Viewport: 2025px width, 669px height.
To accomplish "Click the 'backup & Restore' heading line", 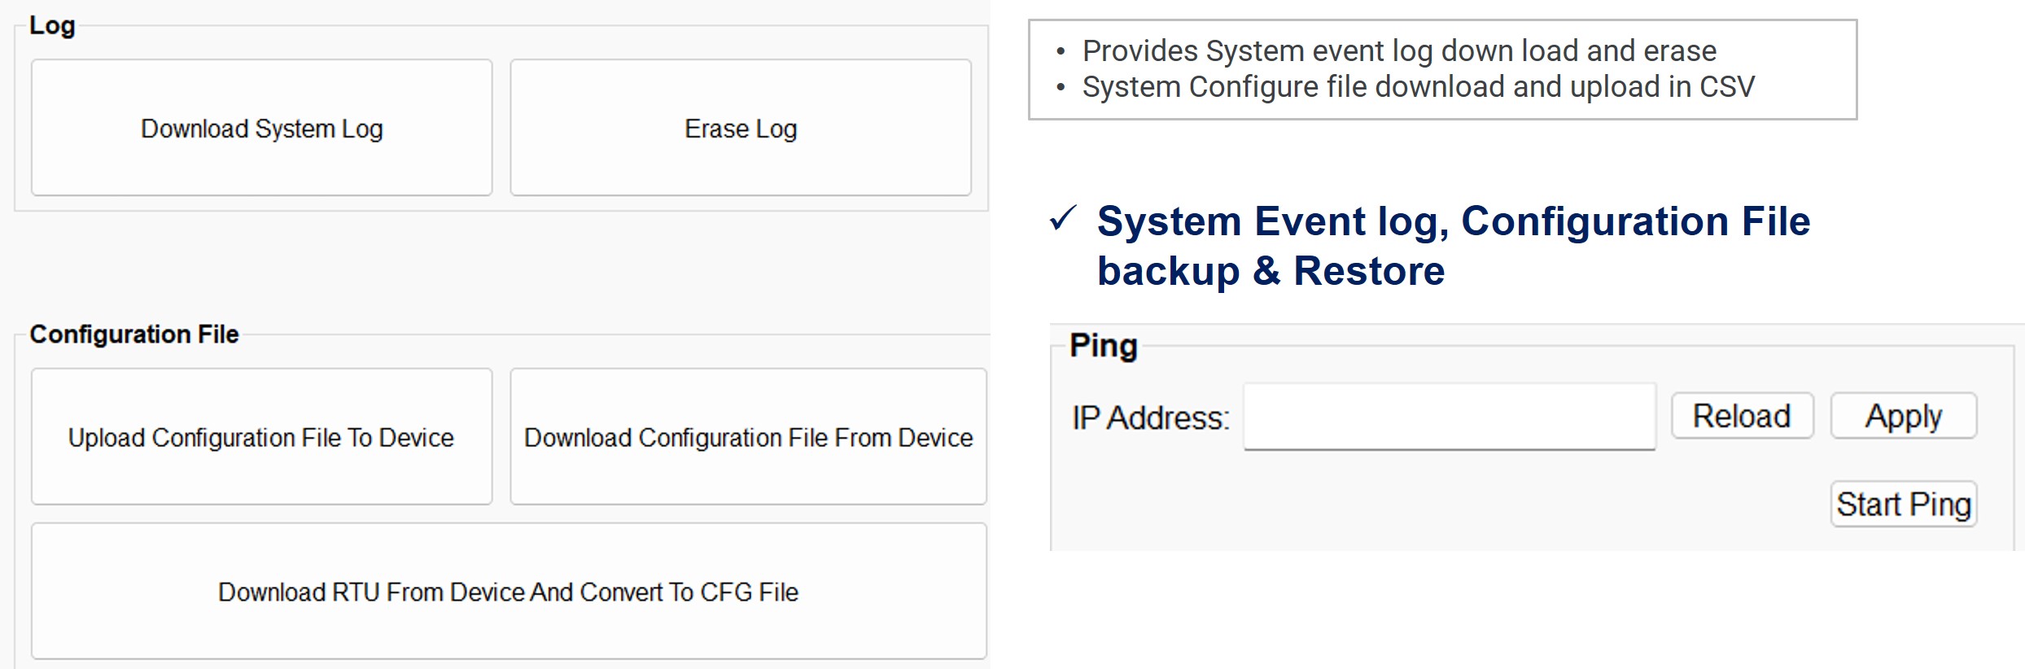I will tap(1271, 271).
